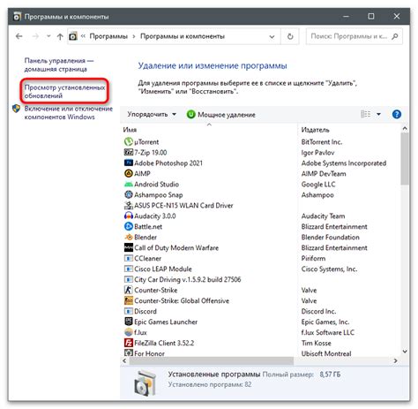Viewport: 418px width, 409px height.
Task: Click the Мощное удаление button
Action: [x=220, y=114]
